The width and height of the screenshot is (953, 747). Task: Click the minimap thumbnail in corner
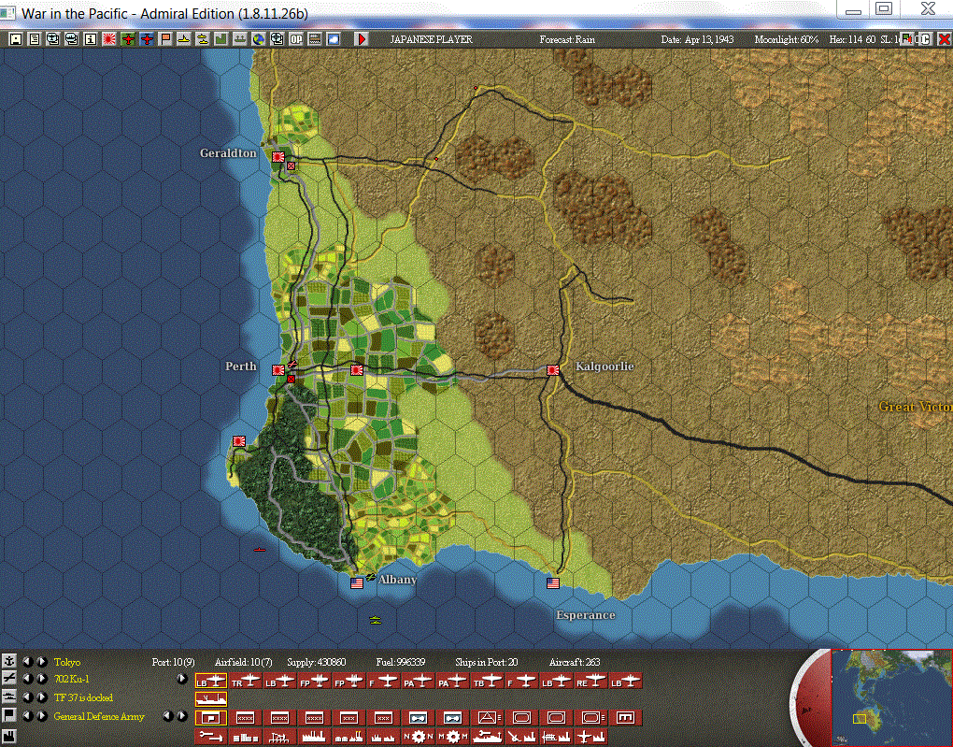click(x=891, y=697)
